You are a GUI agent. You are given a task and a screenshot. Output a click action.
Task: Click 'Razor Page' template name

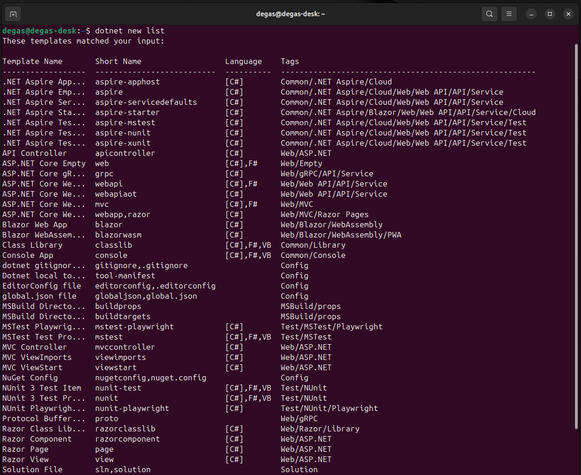click(26, 449)
